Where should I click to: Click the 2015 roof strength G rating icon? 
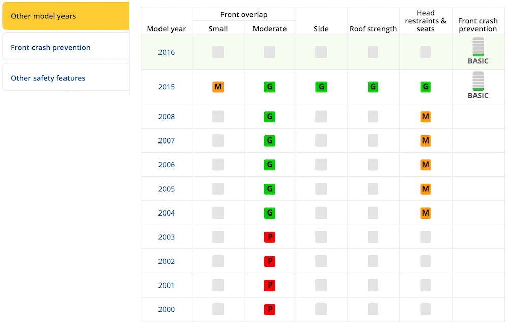point(373,87)
